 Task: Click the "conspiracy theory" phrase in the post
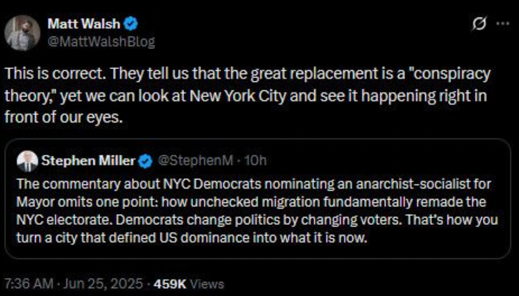423,73
